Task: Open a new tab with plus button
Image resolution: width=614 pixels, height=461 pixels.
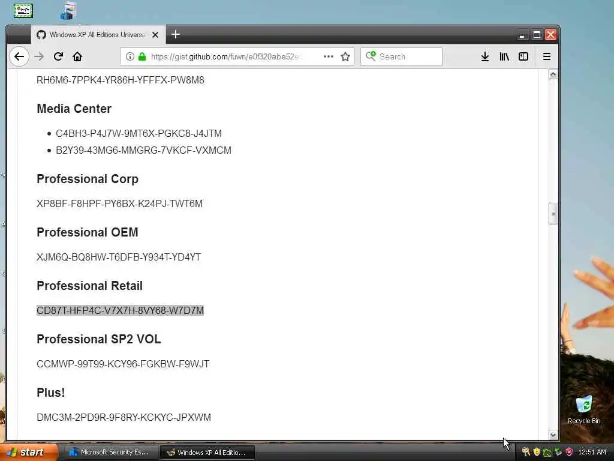Action: [x=176, y=34]
